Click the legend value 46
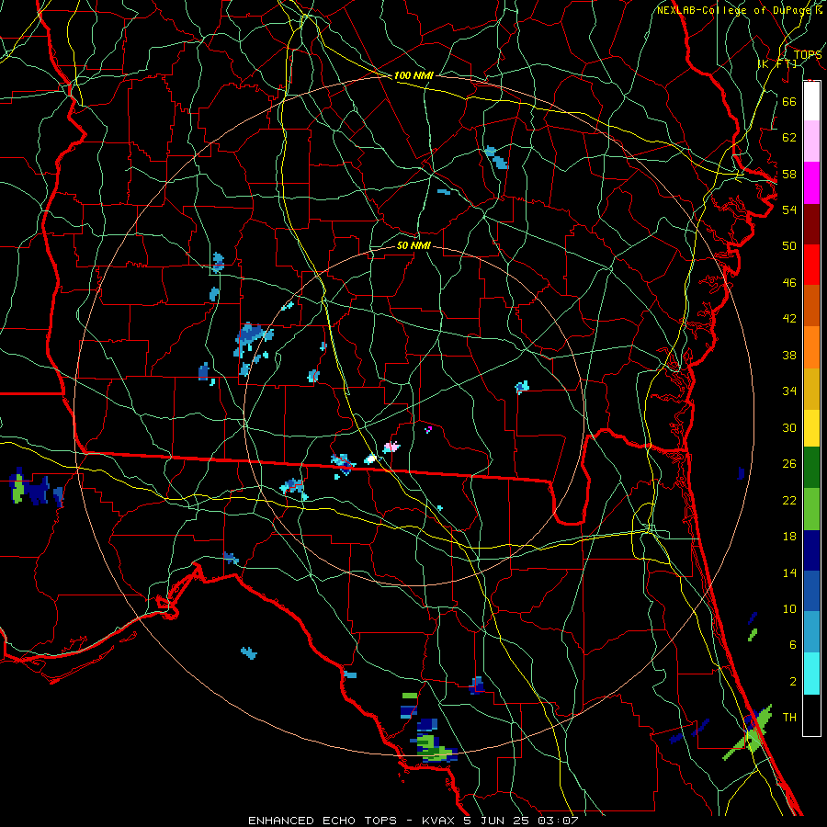 point(789,283)
